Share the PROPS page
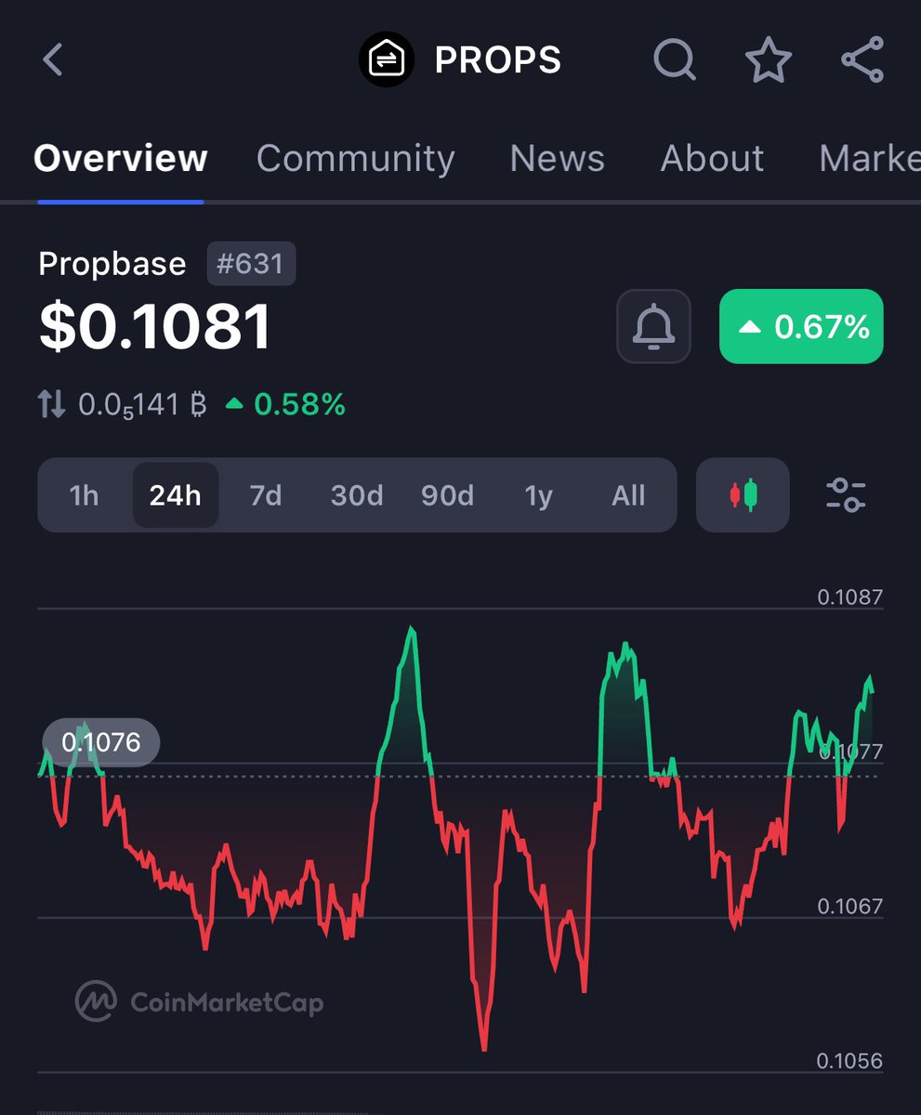This screenshot has width=921, height=1115. click(x=862, y=60)
